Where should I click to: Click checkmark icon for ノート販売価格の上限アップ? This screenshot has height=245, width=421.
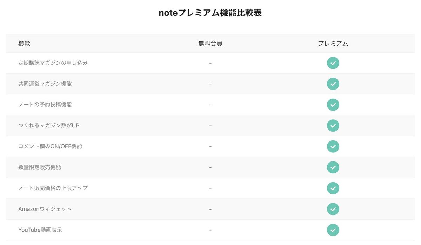point(333,188)
